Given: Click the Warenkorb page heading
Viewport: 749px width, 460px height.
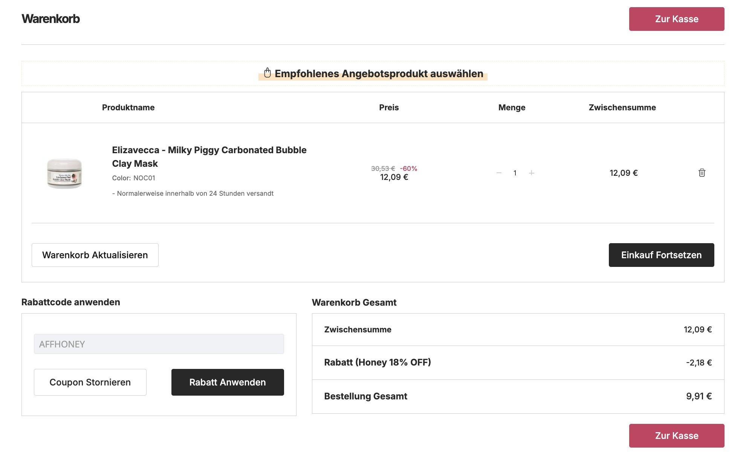Looking at the screenshot, I should point(50,18).
